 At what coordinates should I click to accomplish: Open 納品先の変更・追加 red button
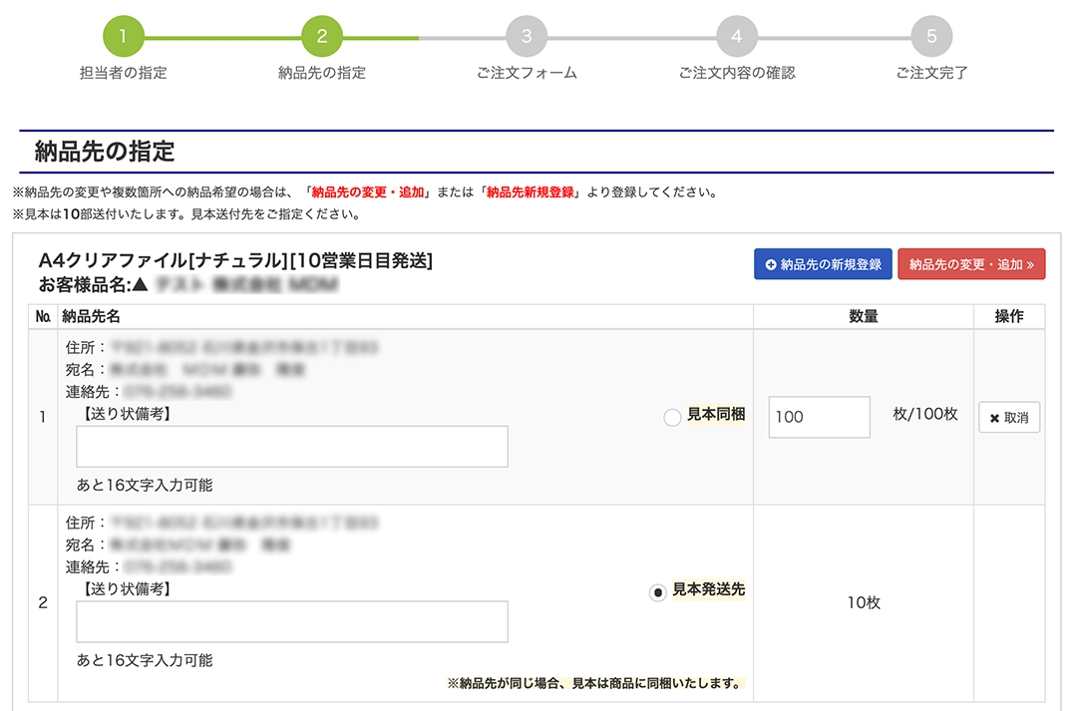click(x=971, y=264)
